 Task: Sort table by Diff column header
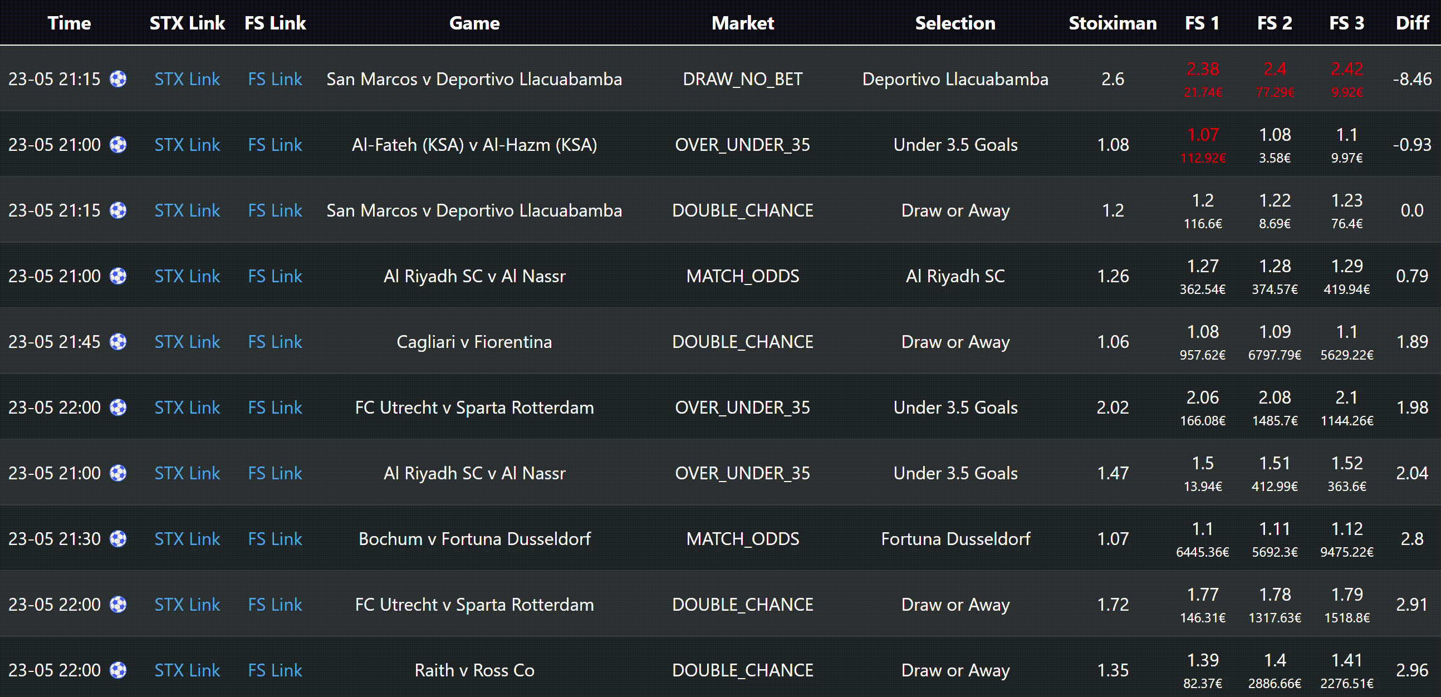(1412, 23)
